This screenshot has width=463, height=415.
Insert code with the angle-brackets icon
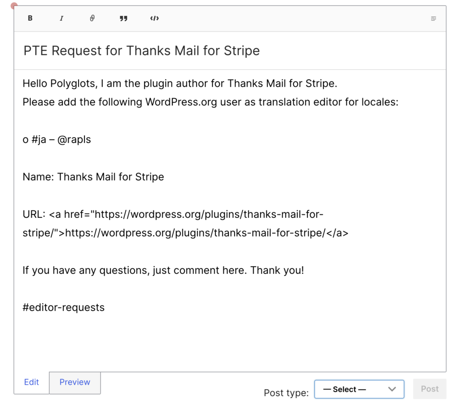click(155, 19)
